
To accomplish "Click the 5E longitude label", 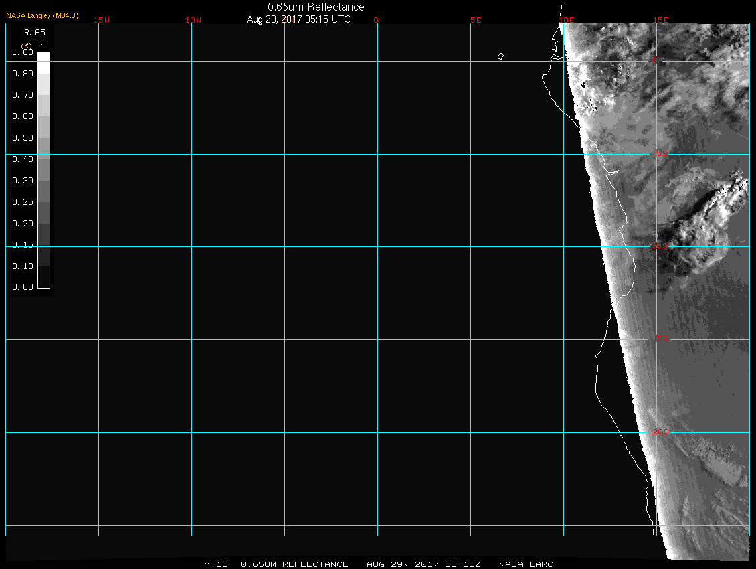I will tap(476, 20).
